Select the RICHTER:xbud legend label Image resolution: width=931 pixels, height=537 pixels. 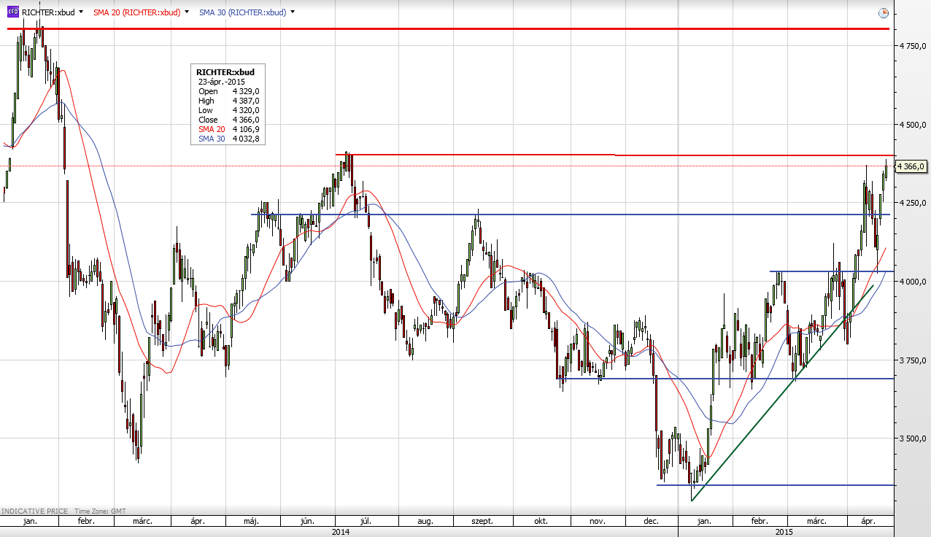[48, 12]
